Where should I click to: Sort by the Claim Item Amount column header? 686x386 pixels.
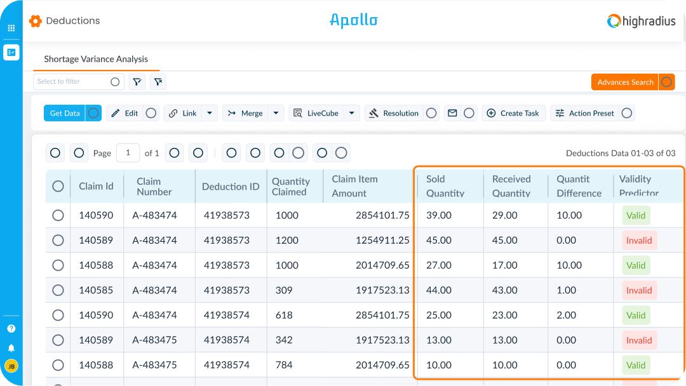(354, 186)
